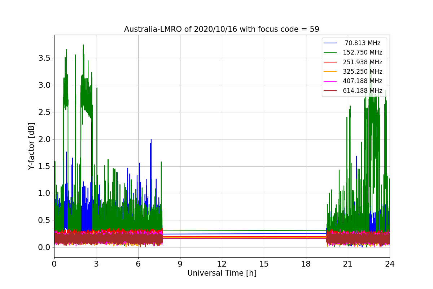Image resolution: width=433 pixels, height=289 pixels.
Task: Select the 407.188 MHz legend label
Action: point(363,81)
